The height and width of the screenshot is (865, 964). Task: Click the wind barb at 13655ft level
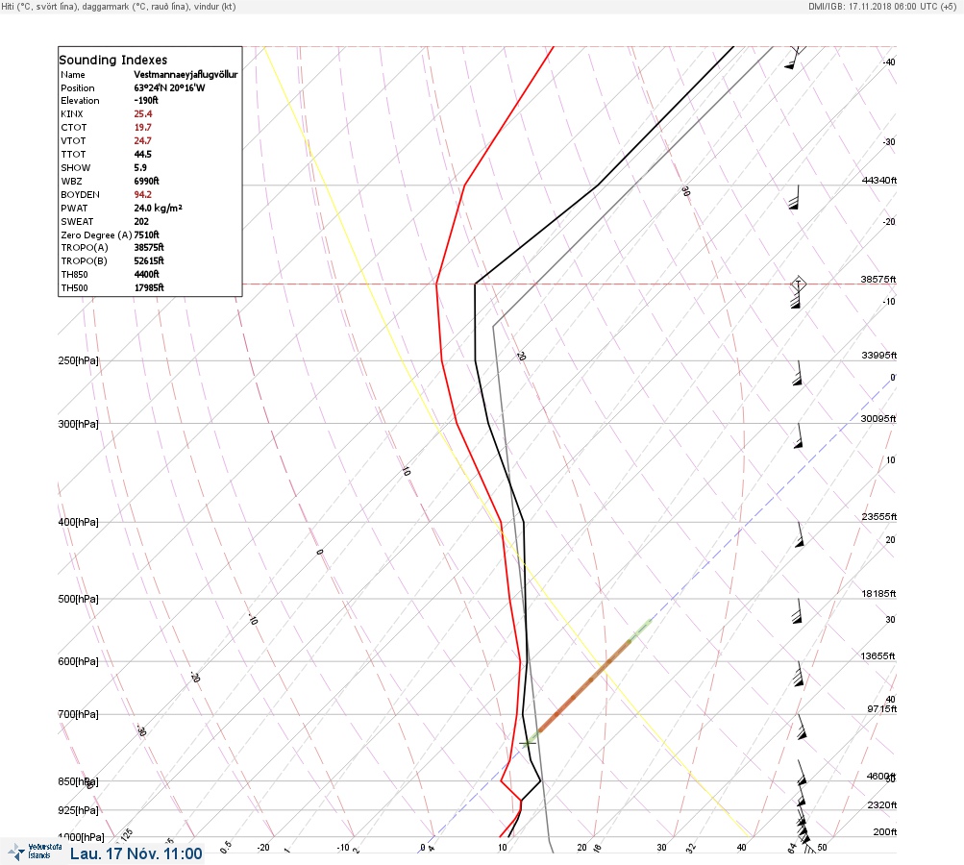tap(799, 674)
